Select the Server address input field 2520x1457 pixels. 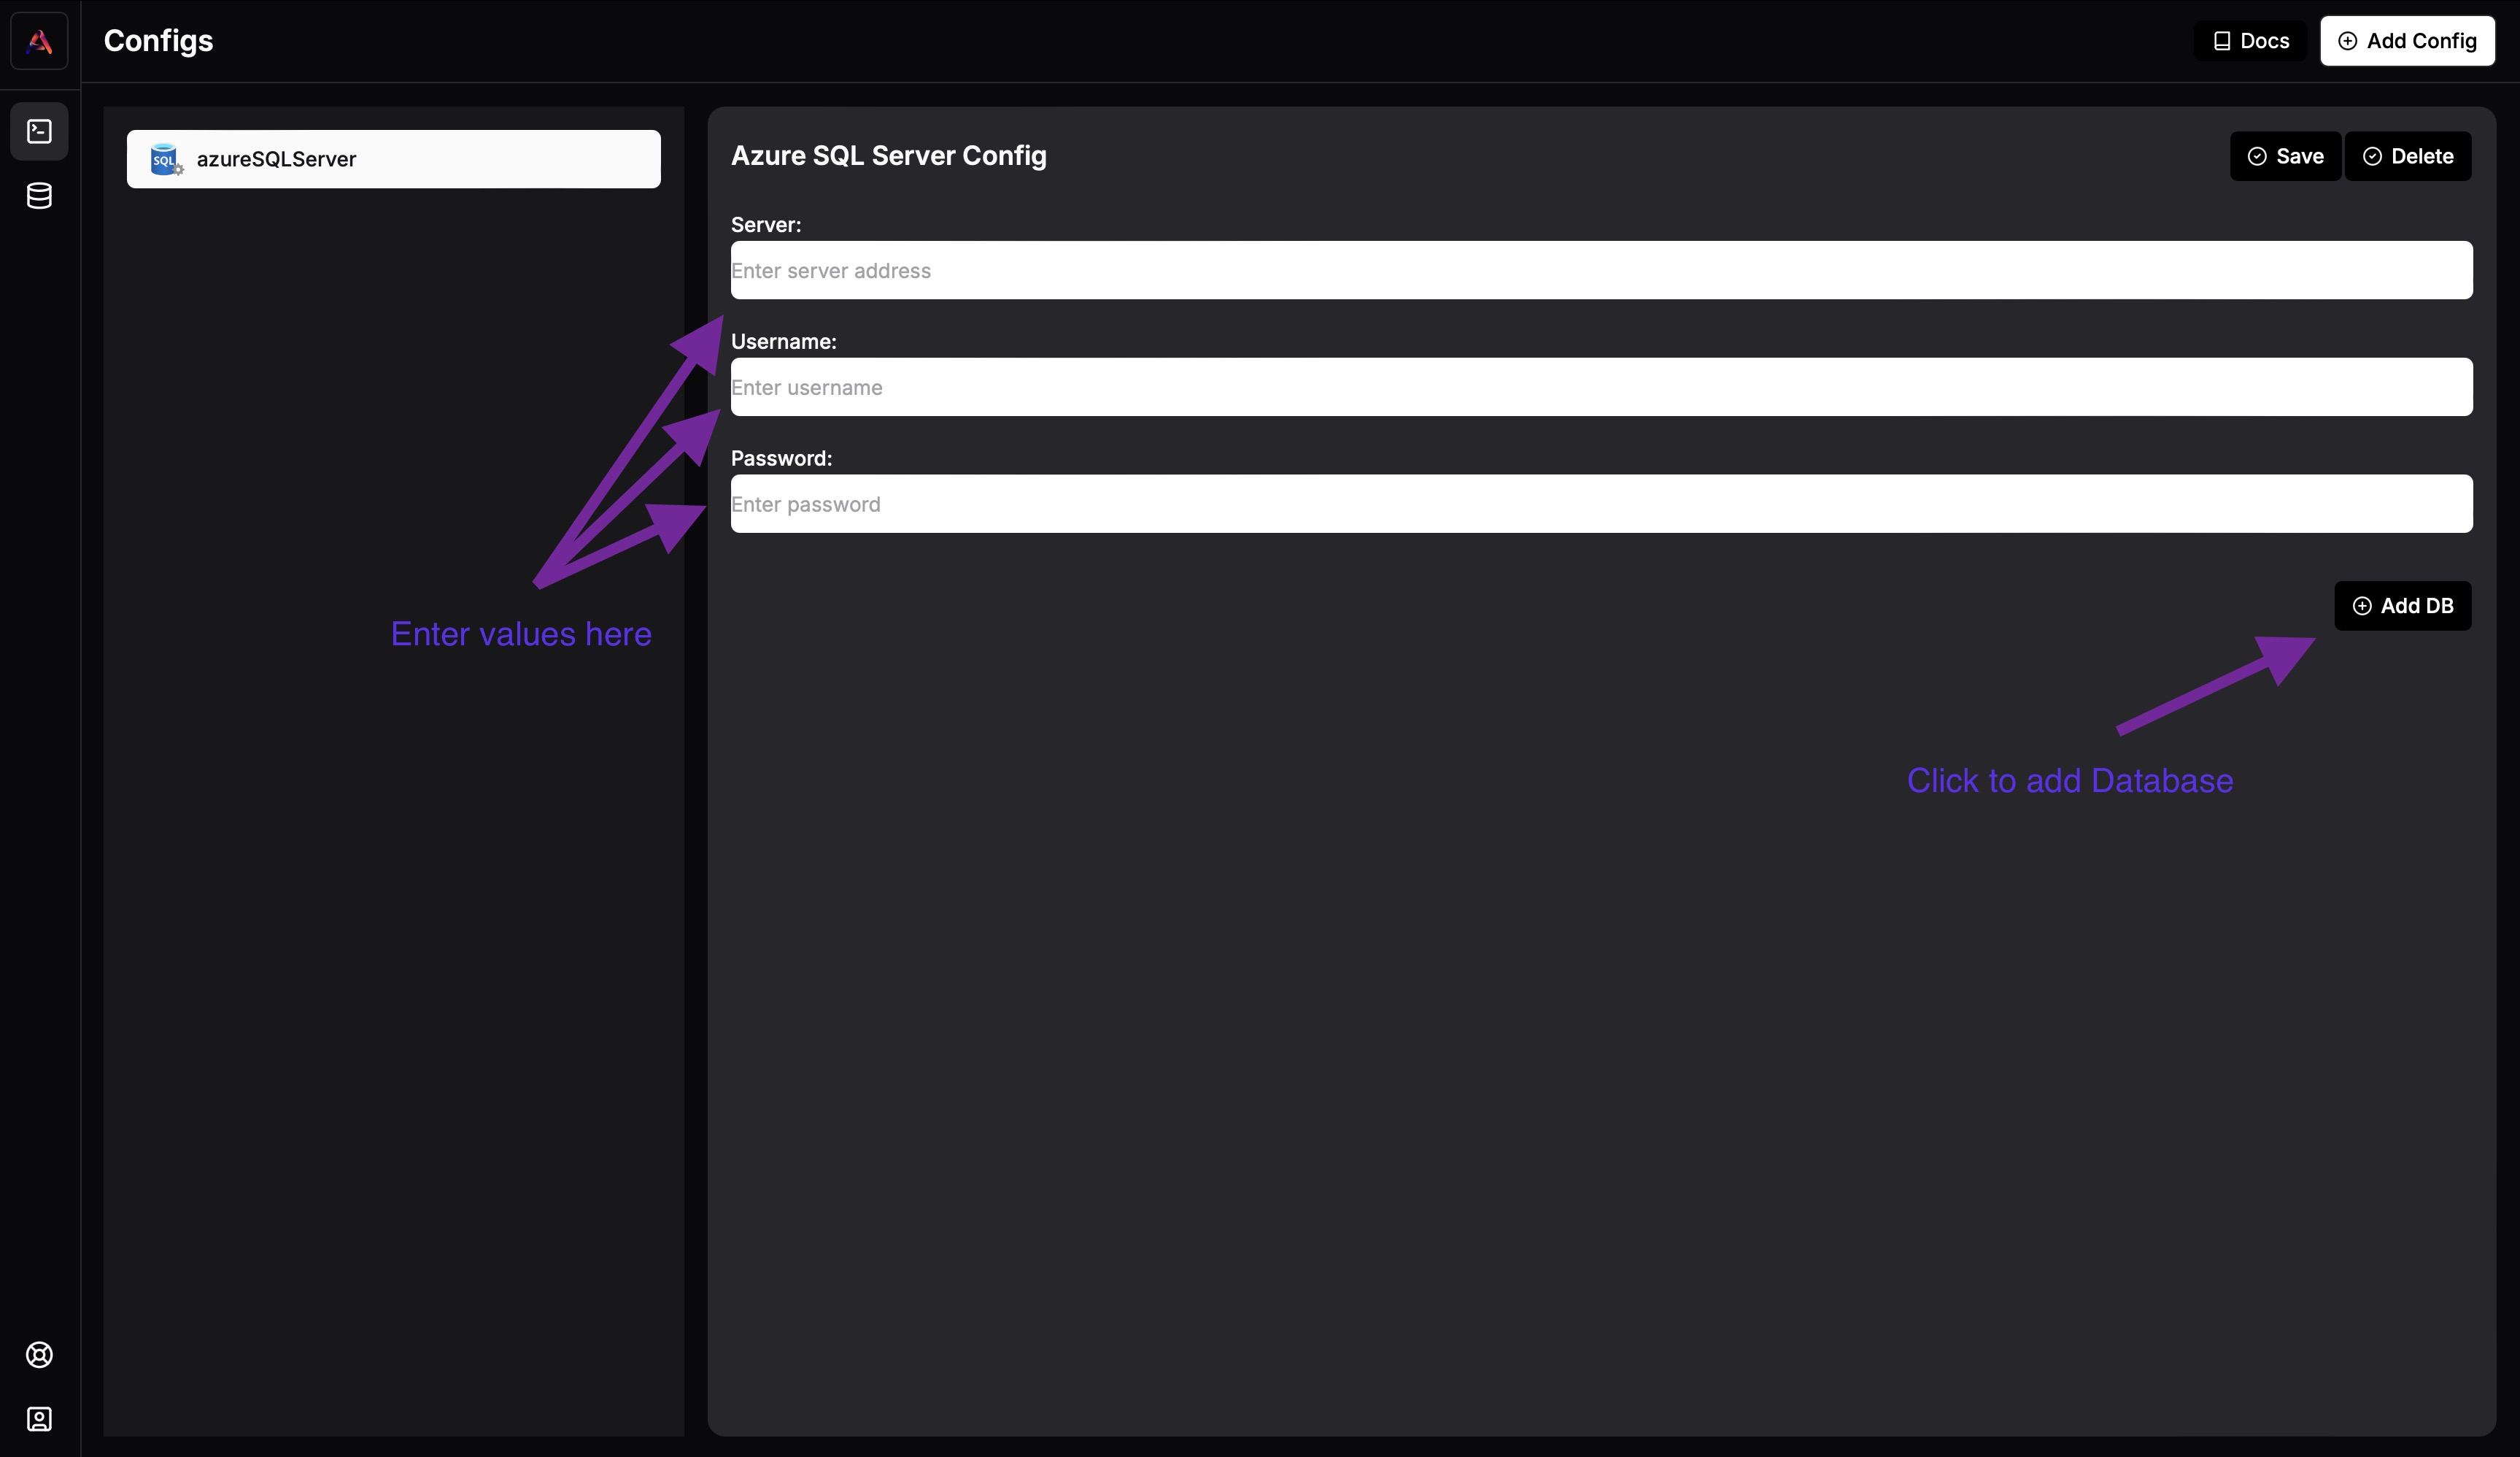(1600, 269)
